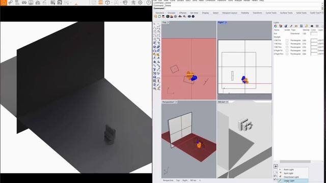The image size is (326, 183).
Task: Click the 1-NE Key light color swatch
Action: [x=314, y=44]
